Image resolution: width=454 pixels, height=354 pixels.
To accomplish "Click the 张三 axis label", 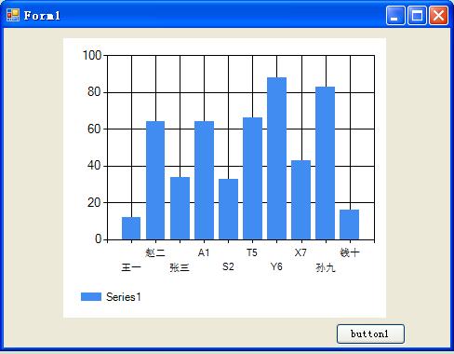I will 180,267.
